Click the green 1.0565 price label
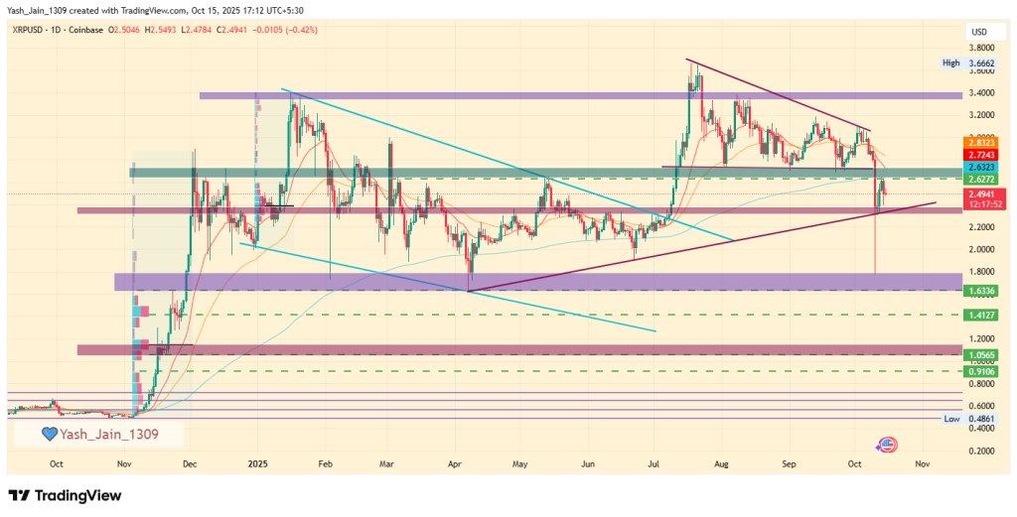 coord(980,354)
